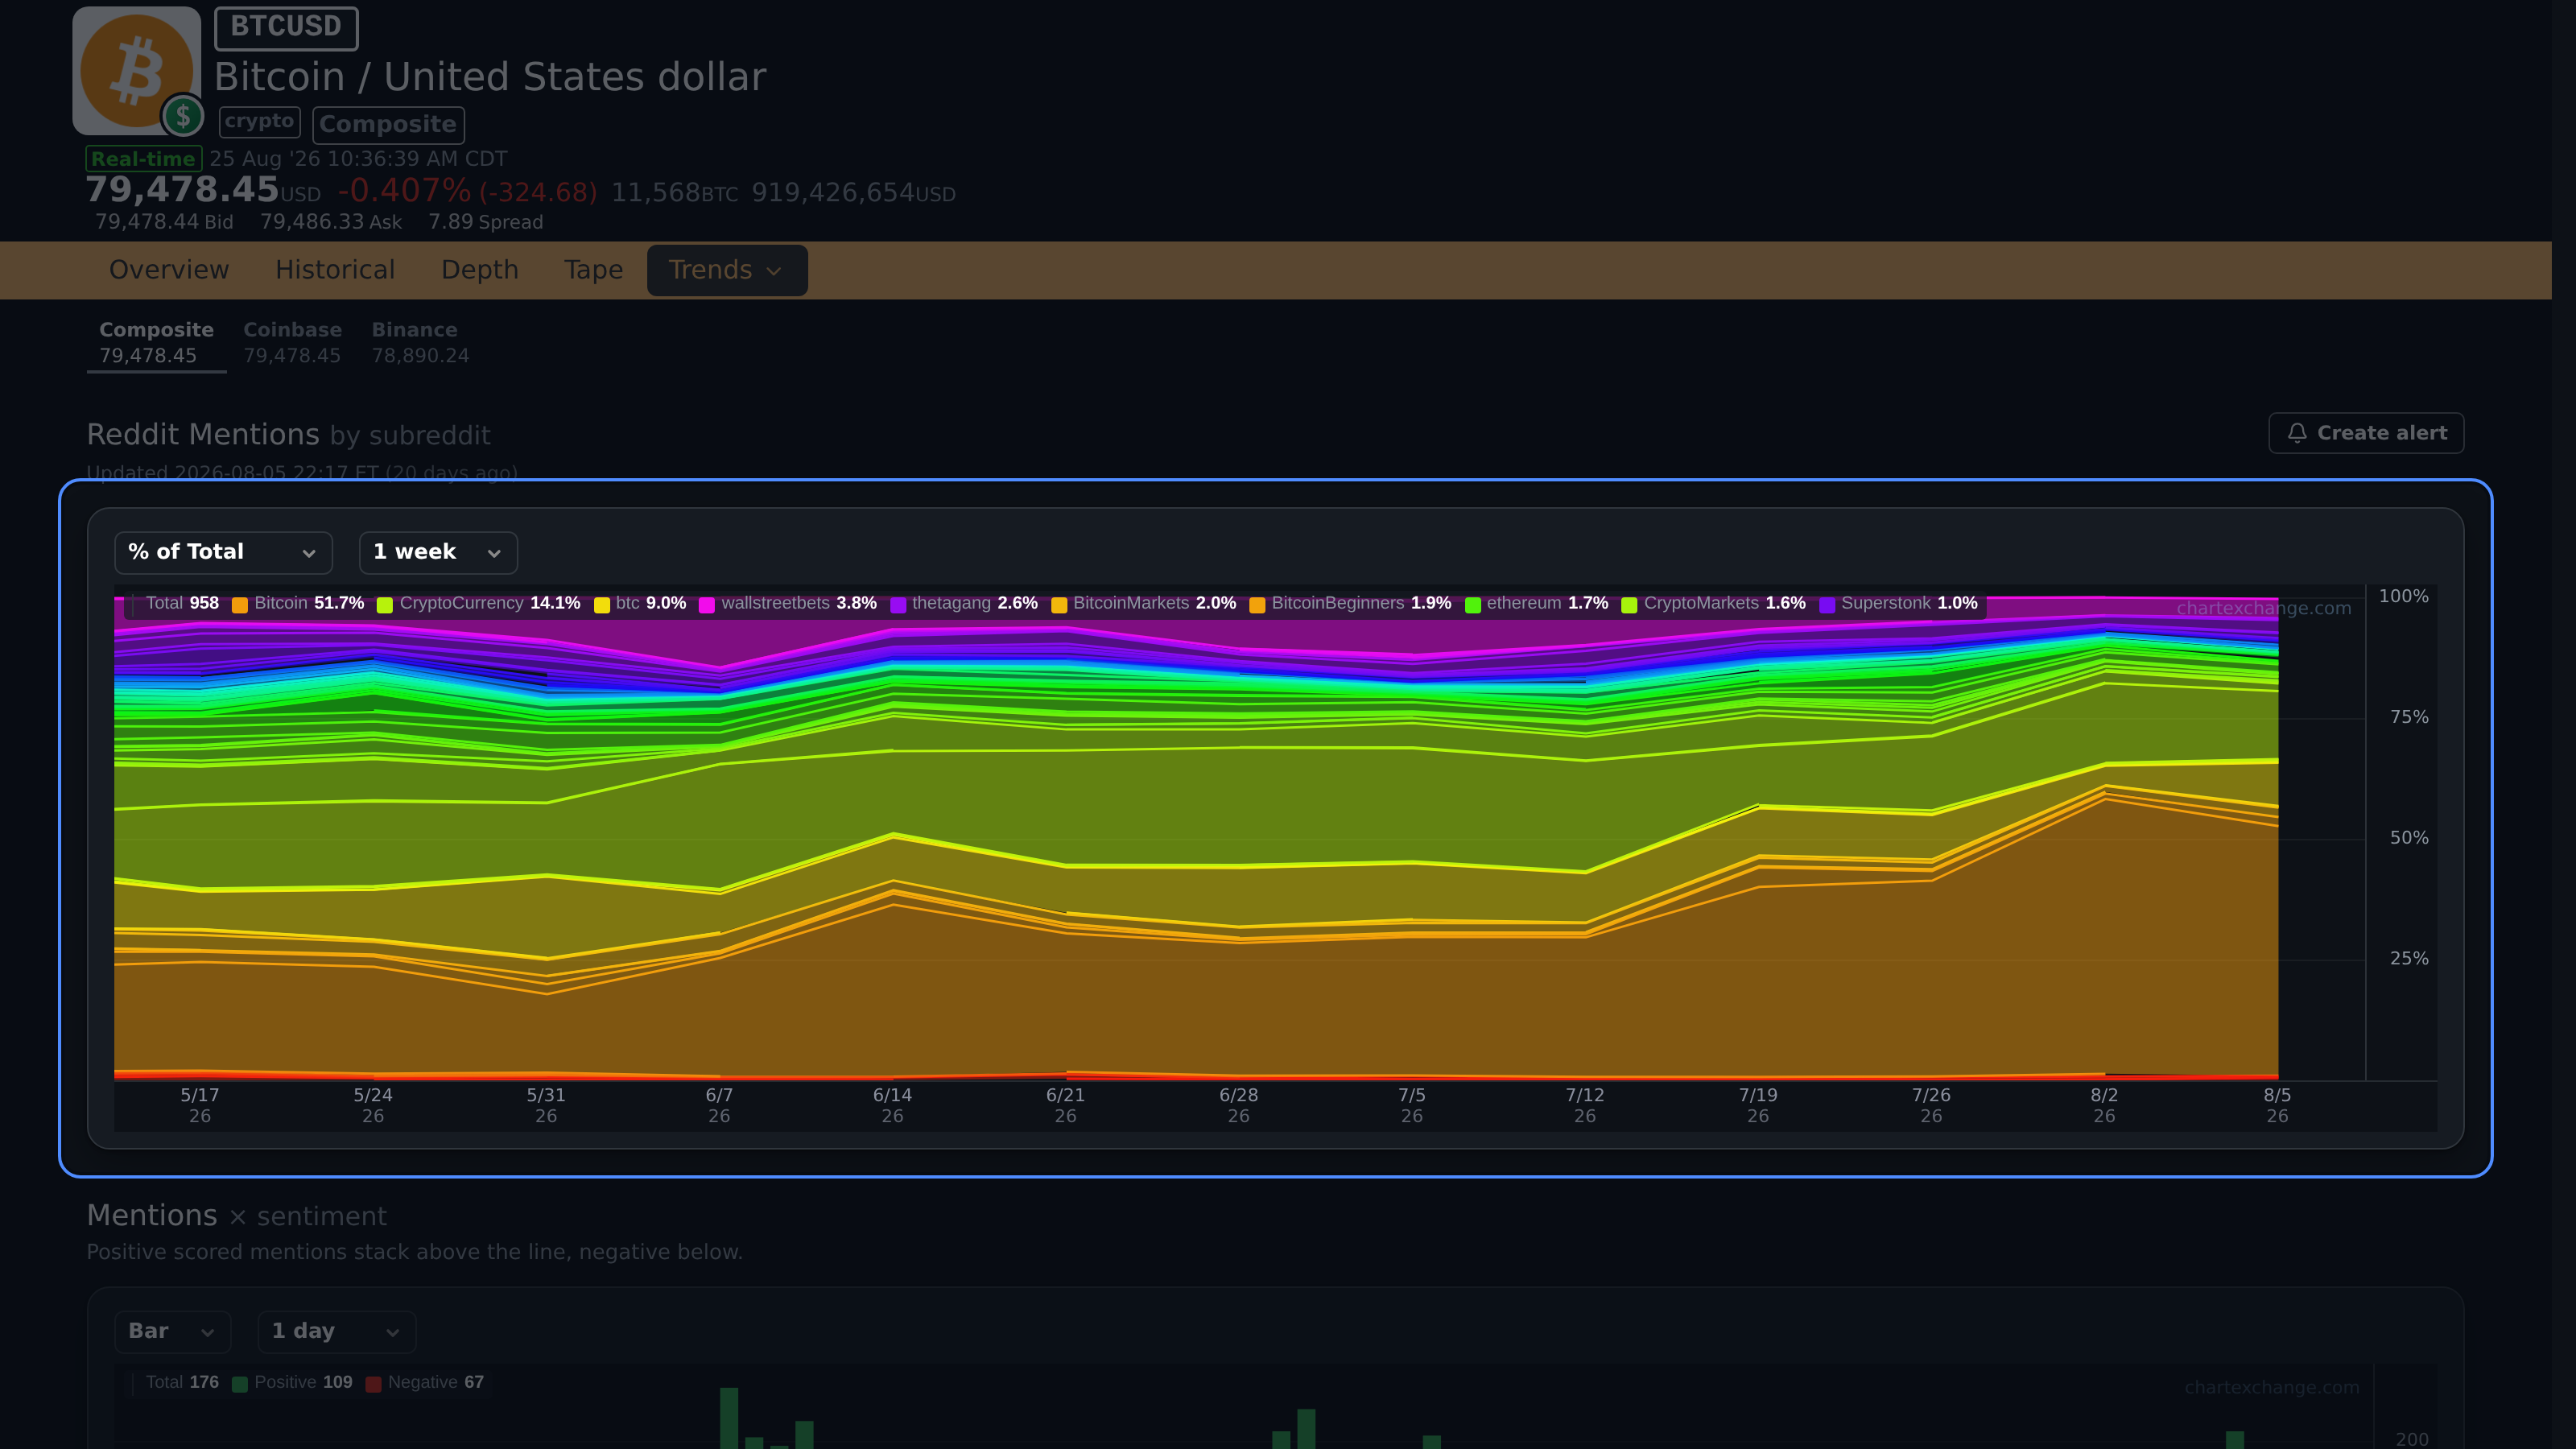This screenshot has height=1449, width=2576.
Task: Go to the Tape tab
Action: tap(593, 270)
